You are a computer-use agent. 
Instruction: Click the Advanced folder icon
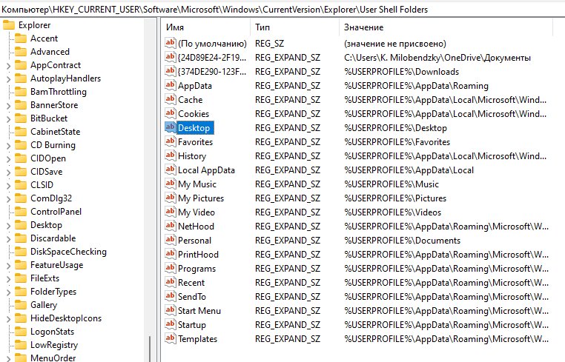pyautogui.click(x=21, y=52)
